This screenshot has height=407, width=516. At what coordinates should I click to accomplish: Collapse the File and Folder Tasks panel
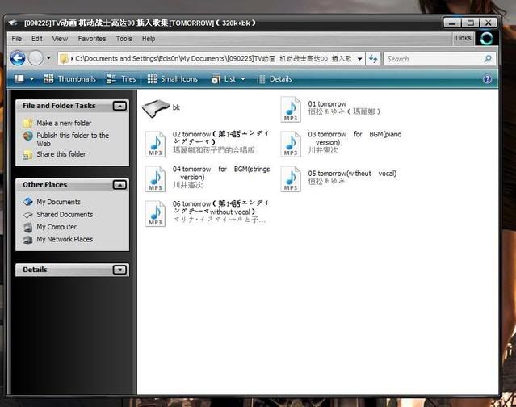120,106
